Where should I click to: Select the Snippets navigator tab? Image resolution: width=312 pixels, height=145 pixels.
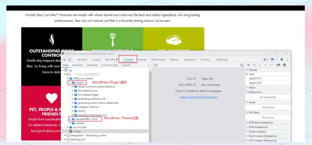(x=126, y=65)
